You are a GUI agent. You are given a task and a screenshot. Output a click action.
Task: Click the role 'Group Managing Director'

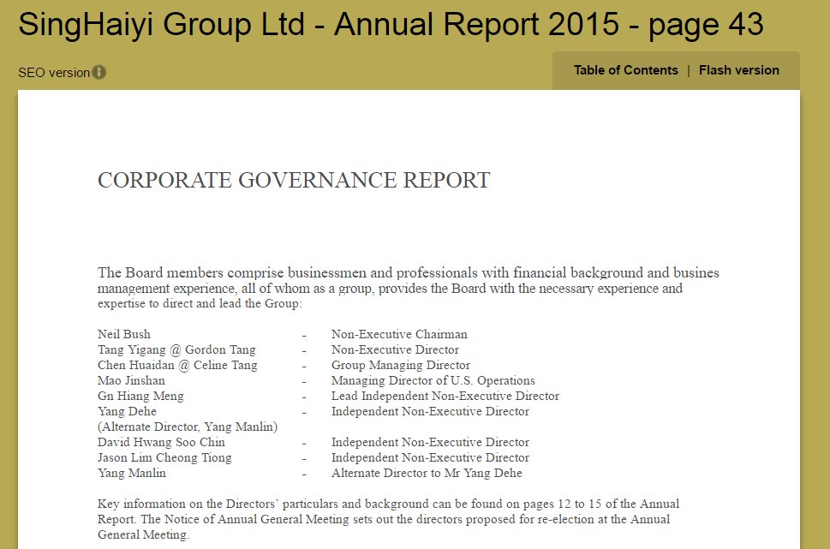click(x=401, y=366)
